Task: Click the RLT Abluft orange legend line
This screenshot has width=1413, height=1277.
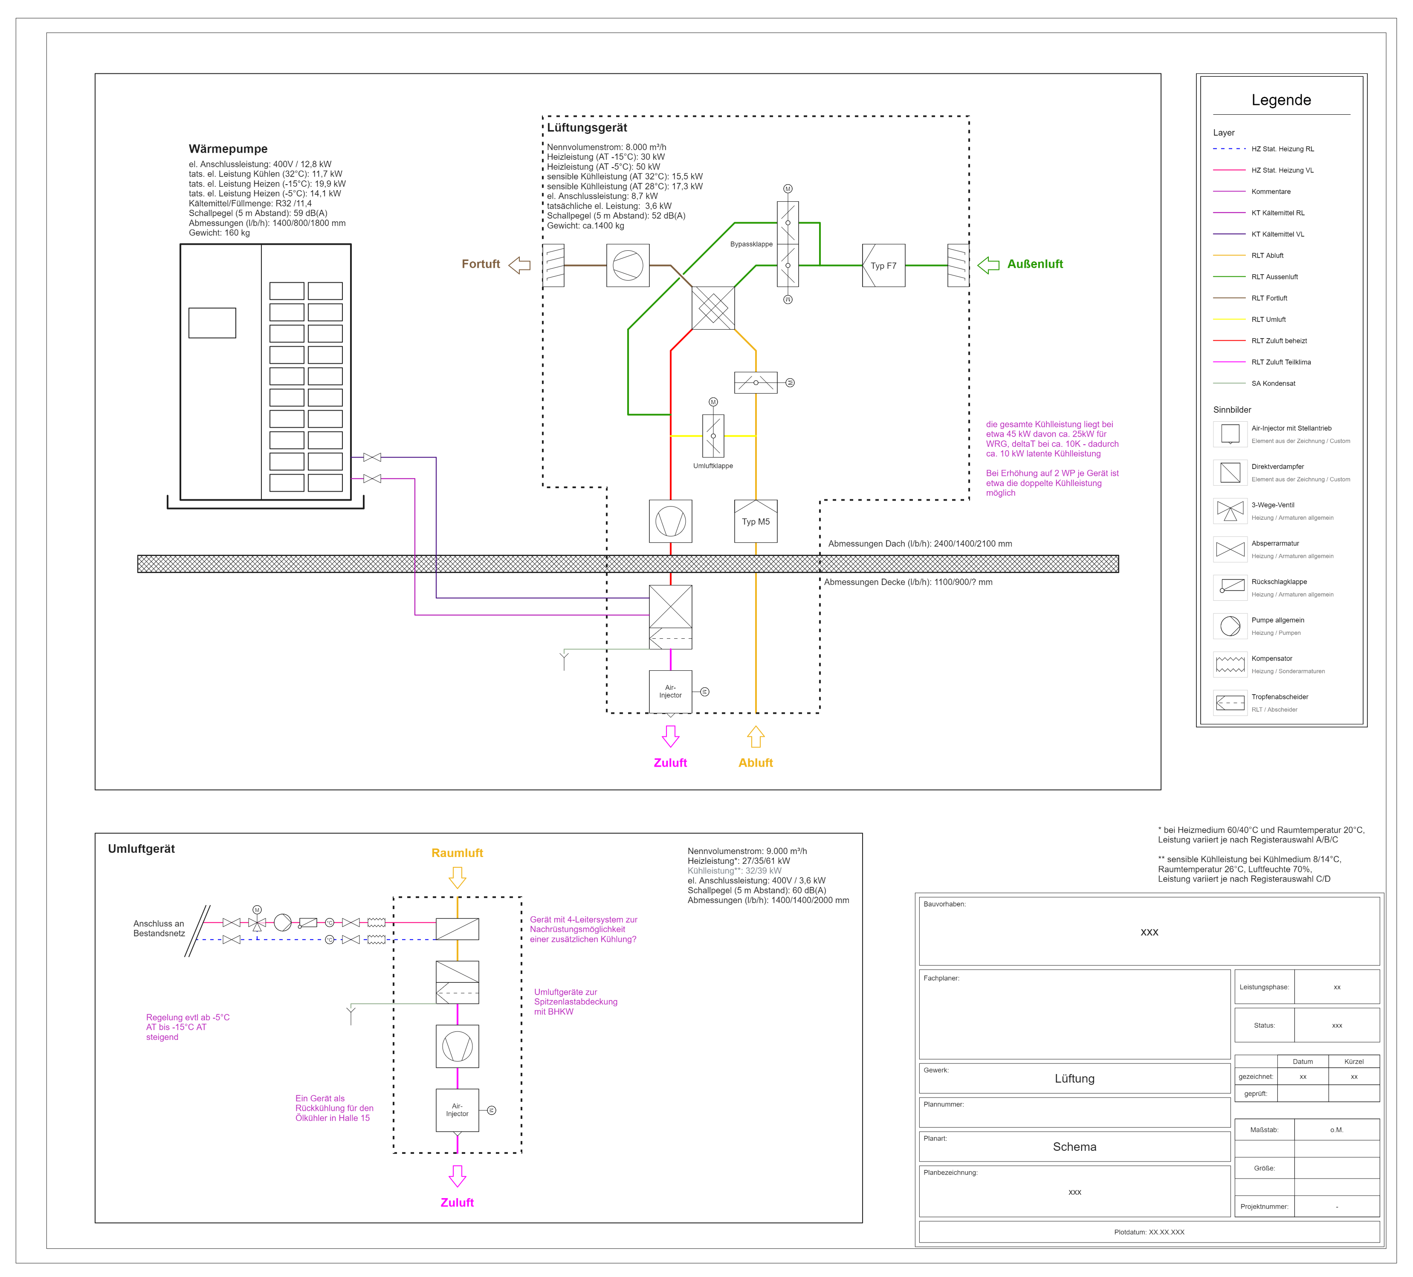Action: tap(1229, 255)
